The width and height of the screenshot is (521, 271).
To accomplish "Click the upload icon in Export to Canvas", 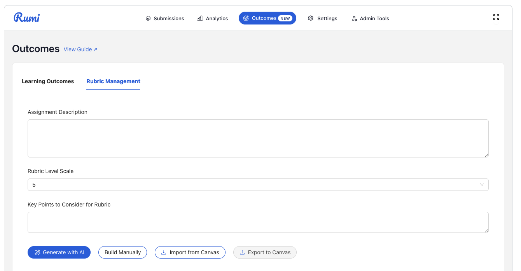I will tap(242, 252).
